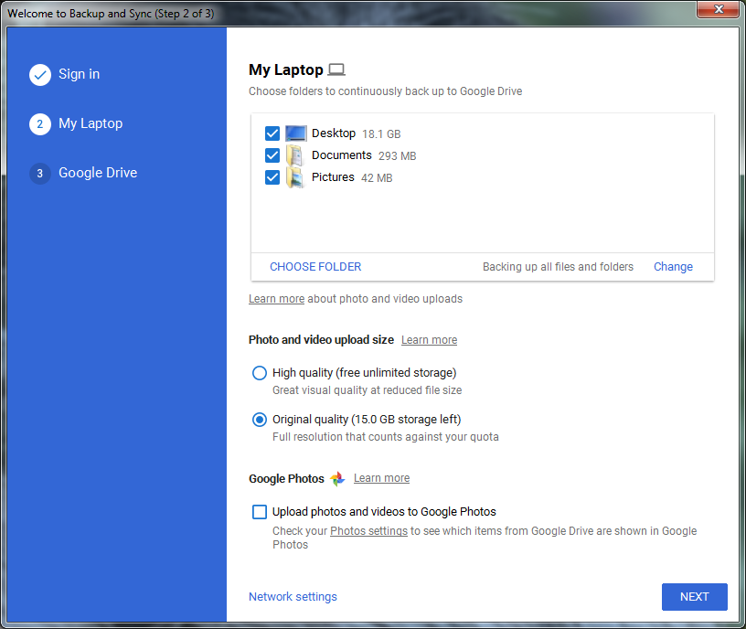This screenshot has height=629, width=746.
Task: Click the laptop icon beside My Laptop heading
Action: point(337,69)
